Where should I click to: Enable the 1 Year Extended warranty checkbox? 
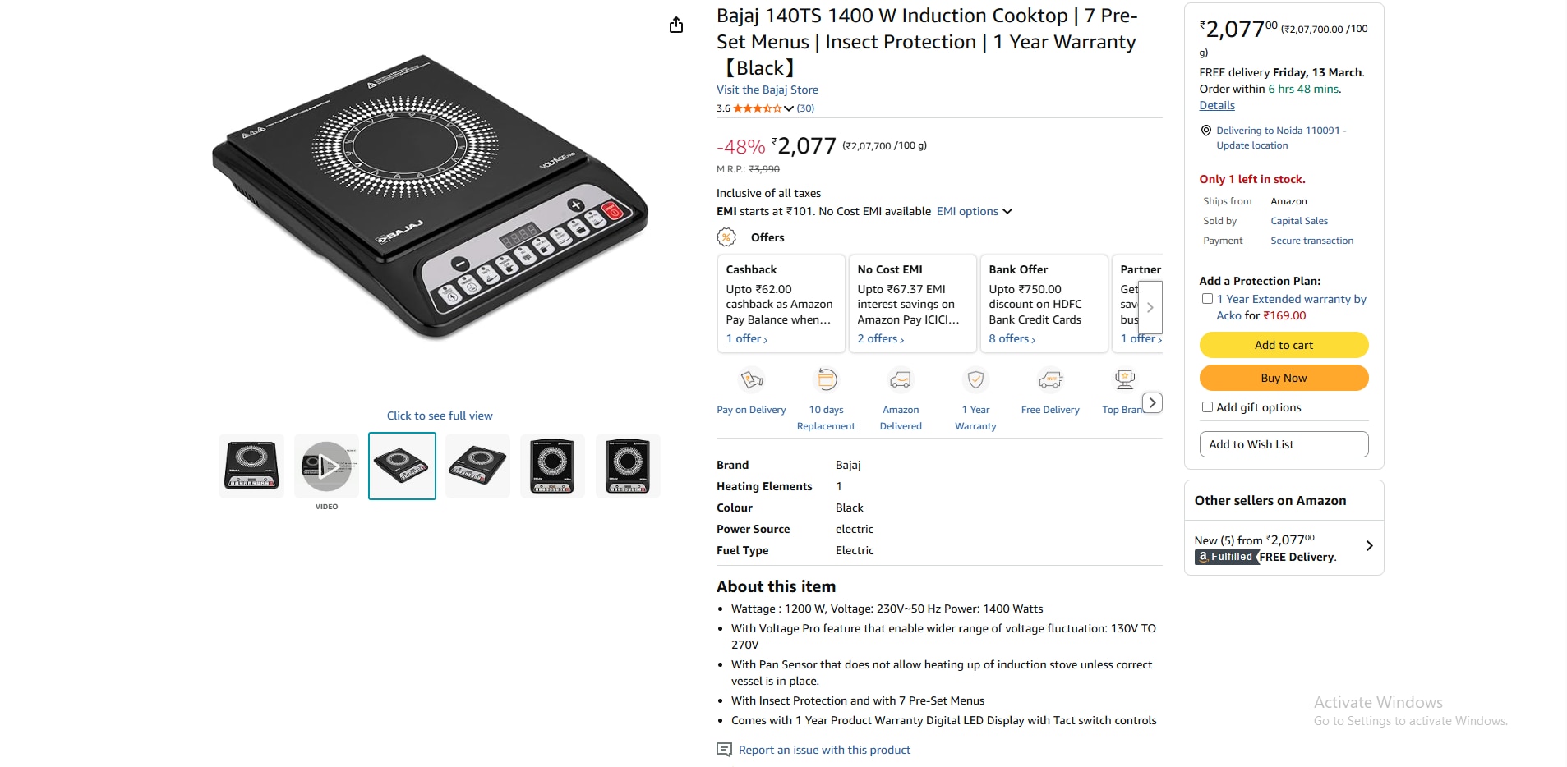pos(1207,299)
